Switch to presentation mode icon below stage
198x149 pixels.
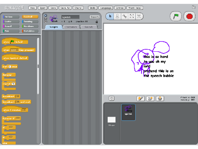pos(112,99)
